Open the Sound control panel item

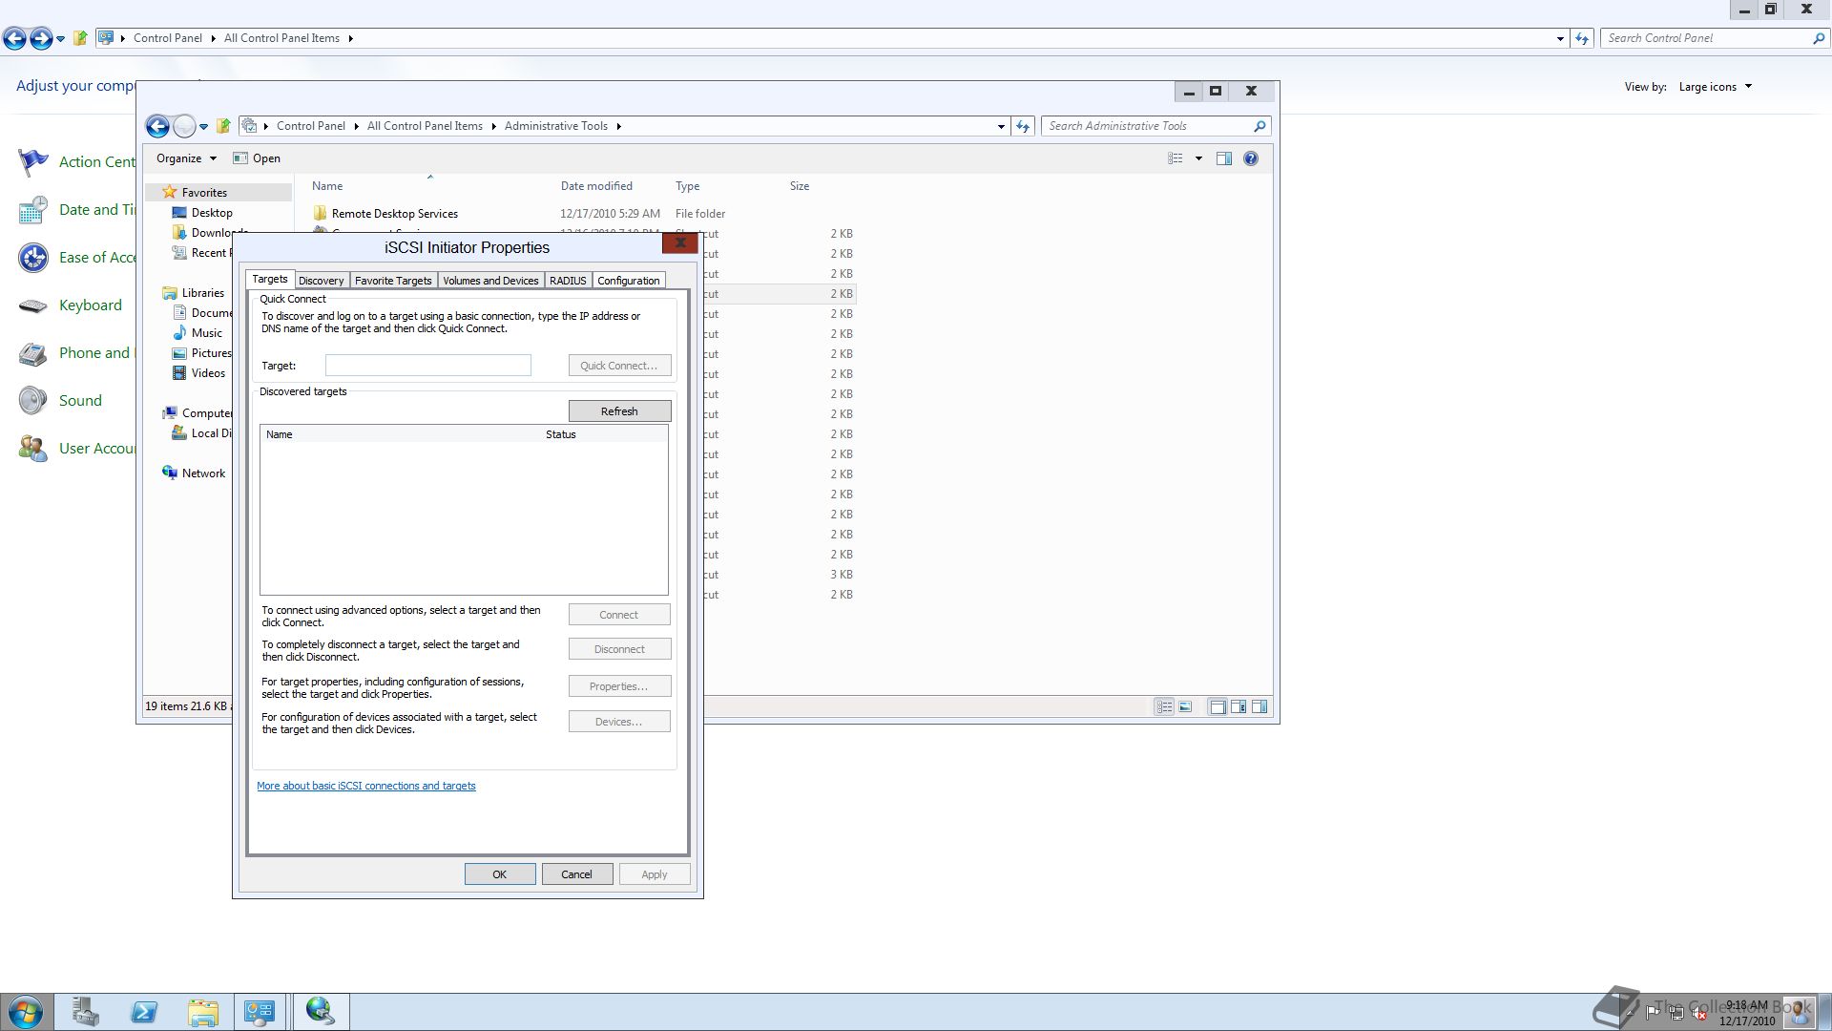click(80, 401)
